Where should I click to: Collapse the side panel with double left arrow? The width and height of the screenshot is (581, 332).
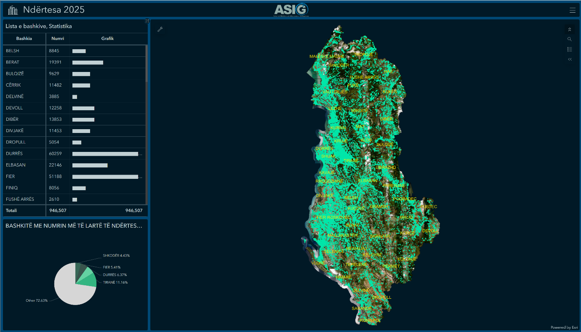click(x=570, y=59)
